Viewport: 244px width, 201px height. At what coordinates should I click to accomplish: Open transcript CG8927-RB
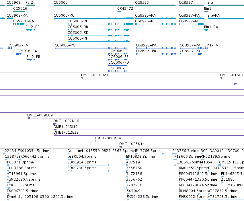(189, 21)
